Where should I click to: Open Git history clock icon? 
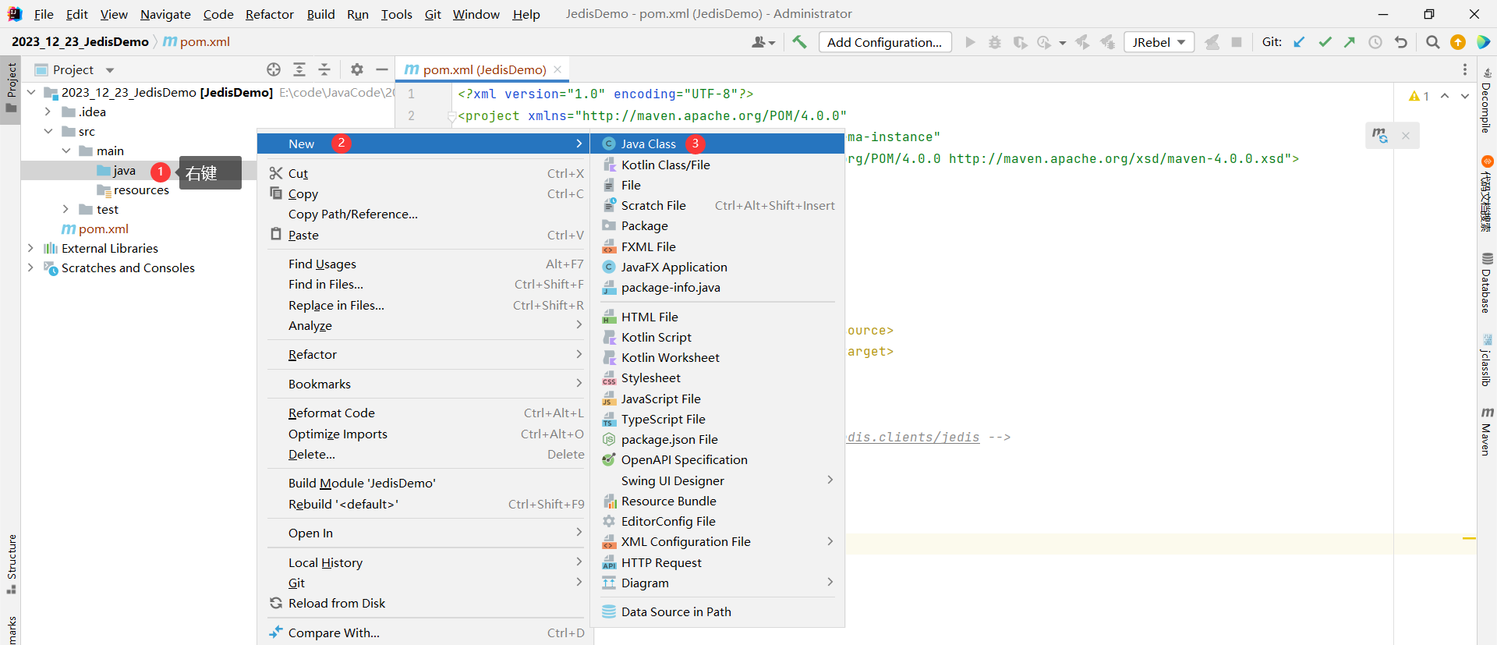1375,42
